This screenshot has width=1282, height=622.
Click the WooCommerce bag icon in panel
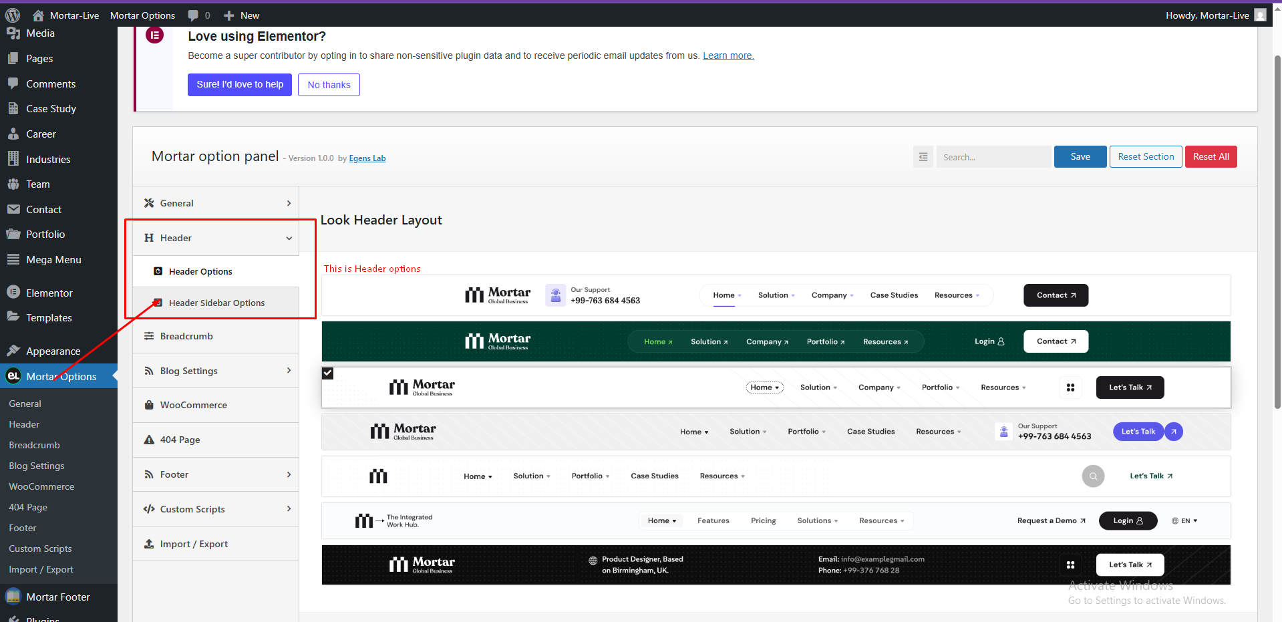pos(149,405)
